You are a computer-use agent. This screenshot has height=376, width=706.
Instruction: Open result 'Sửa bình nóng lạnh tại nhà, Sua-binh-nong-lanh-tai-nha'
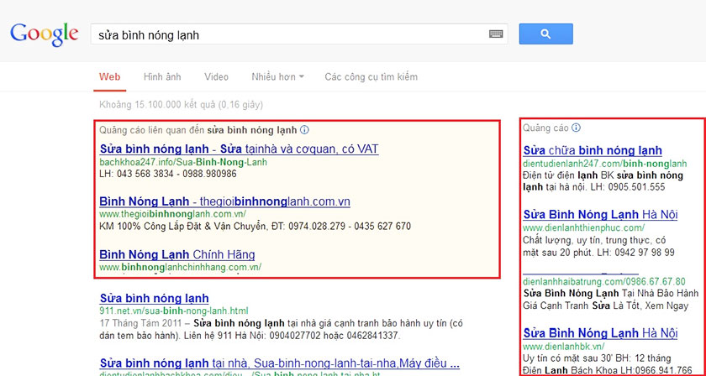tap(279, 363)
